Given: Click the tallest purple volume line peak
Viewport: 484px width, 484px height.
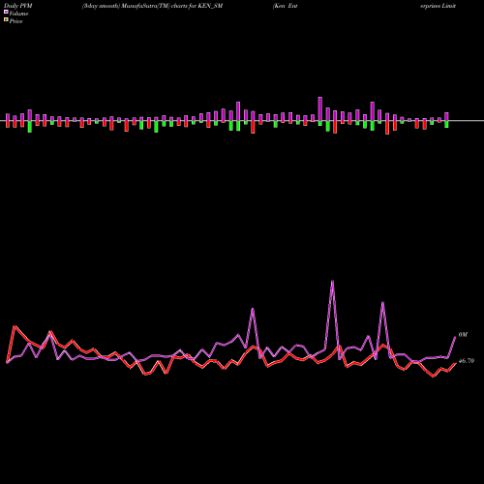Looking at the screenshot, I should point(332,282).
